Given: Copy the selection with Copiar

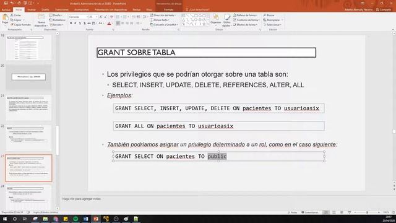Looking at the screenshot, I should point(16,20).
